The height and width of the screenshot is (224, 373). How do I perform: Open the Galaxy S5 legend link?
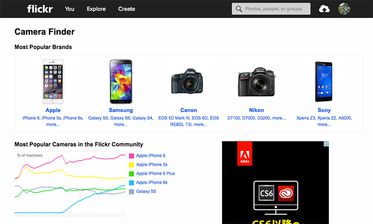[x=146, y=191]
